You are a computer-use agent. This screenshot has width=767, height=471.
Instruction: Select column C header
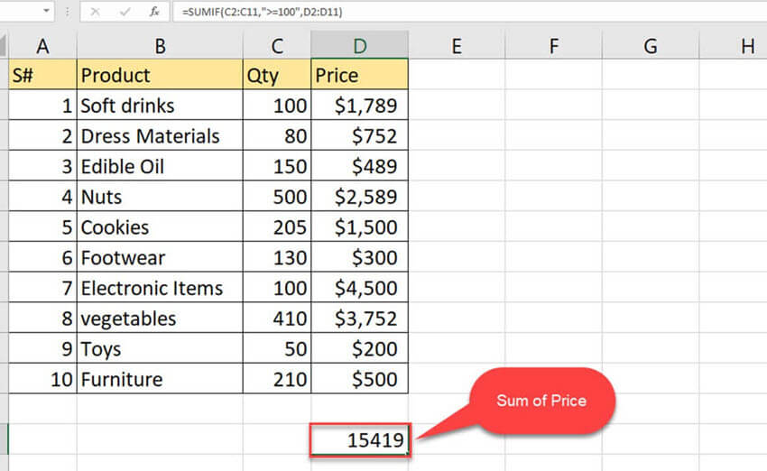pos(276,45)
